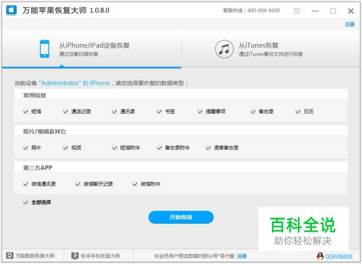
Task: Toggle the 微信附件 checkbox
Action: pos(135,184)
